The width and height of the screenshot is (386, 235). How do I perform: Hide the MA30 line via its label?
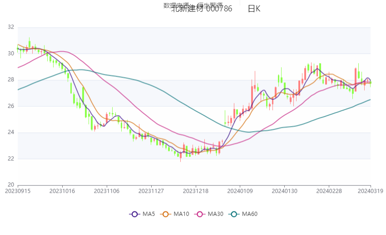pos(215,214)
